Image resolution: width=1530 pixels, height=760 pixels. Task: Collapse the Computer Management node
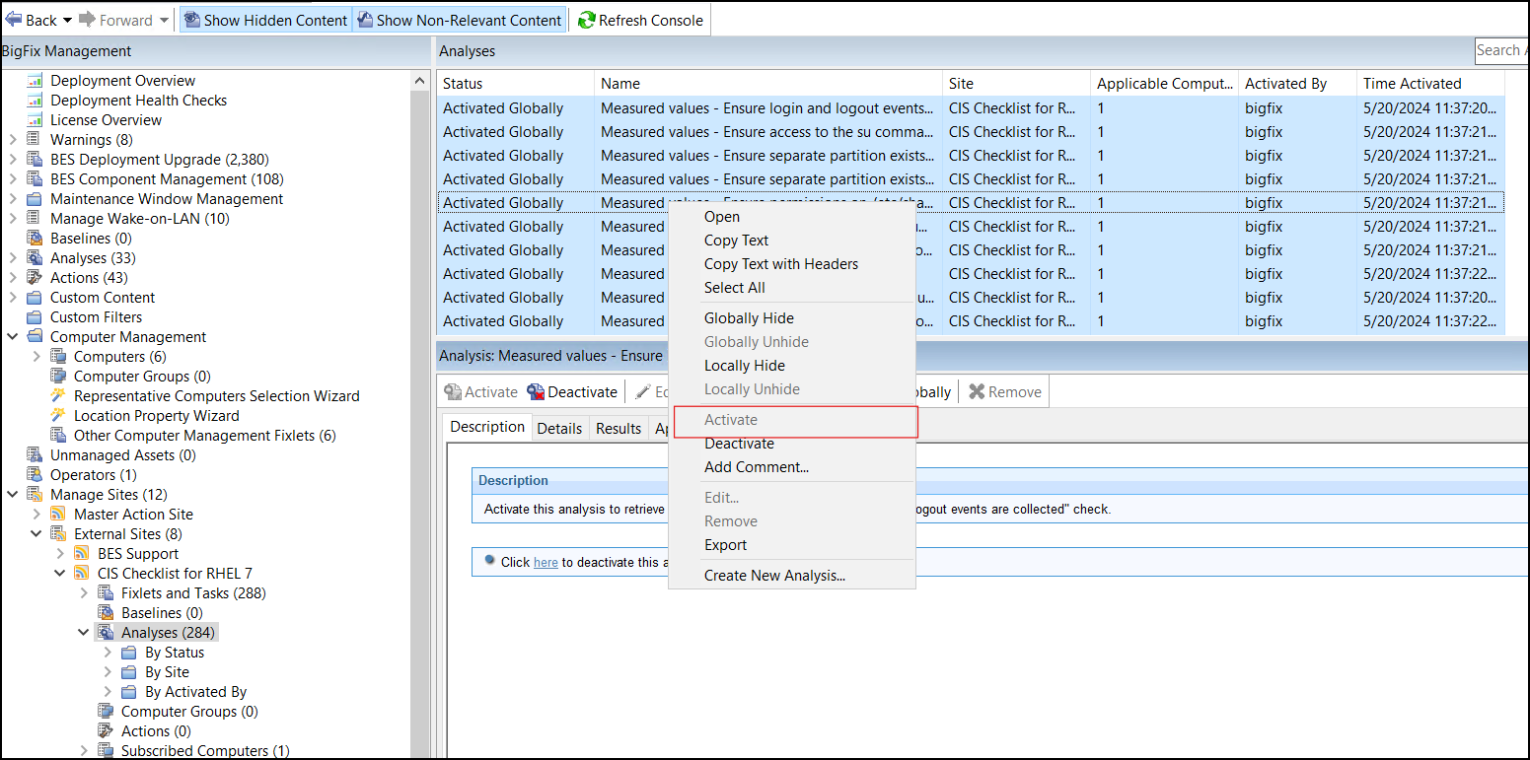coord(12,337)
